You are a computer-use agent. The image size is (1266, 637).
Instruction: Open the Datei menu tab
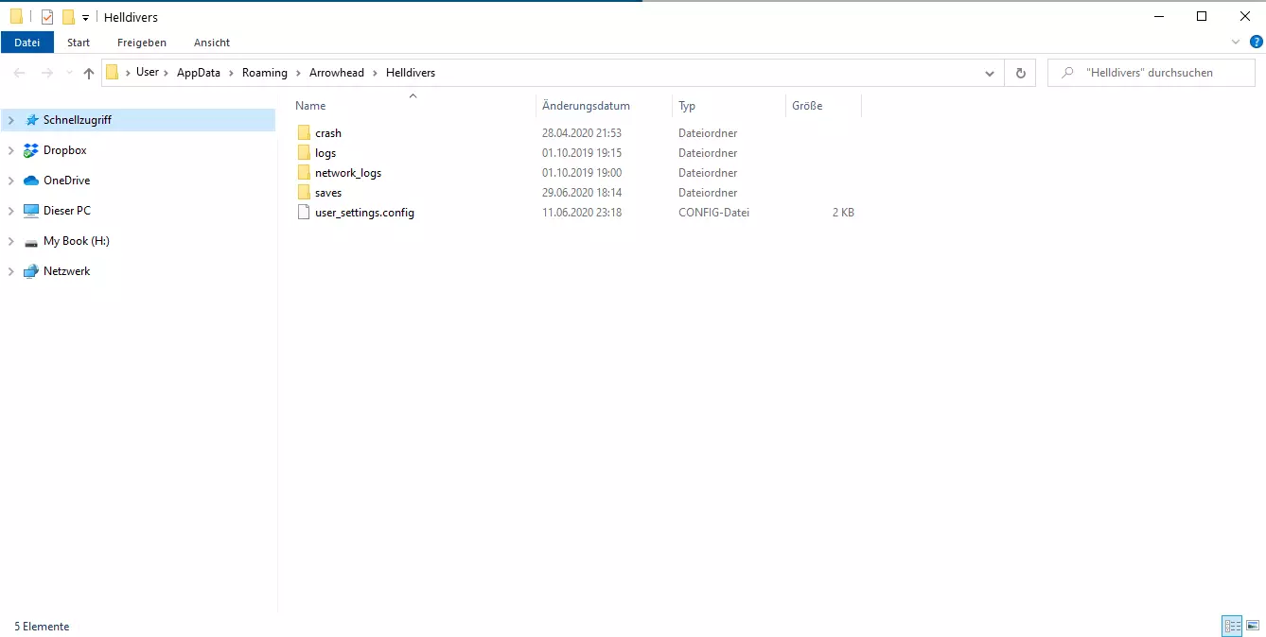pyautogui.click(x=27, y=43)
